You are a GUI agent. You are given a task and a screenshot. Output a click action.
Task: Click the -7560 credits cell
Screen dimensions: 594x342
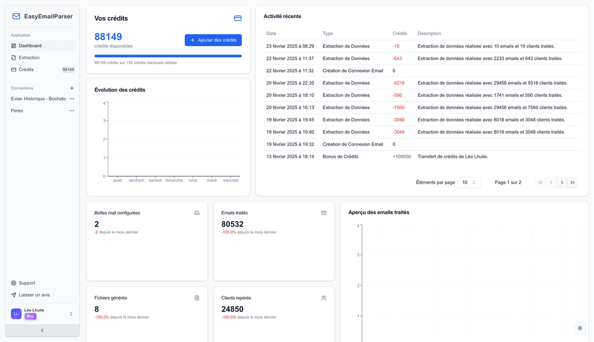pyautogui.click(x=398, y=108)
